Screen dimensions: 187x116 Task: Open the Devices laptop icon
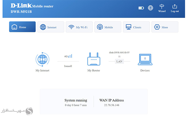(145, 59)
